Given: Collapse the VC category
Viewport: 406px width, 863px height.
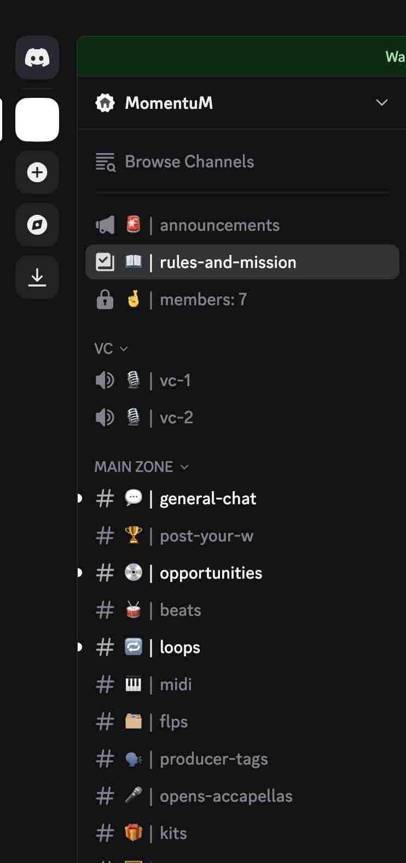Looking at the screenshot, I should (x=111, y=349).
